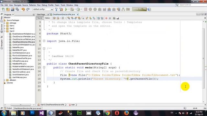207x116 pixels.
Task: Click the memory usage indicator in toolbar
Action: [x=139, y=9]
